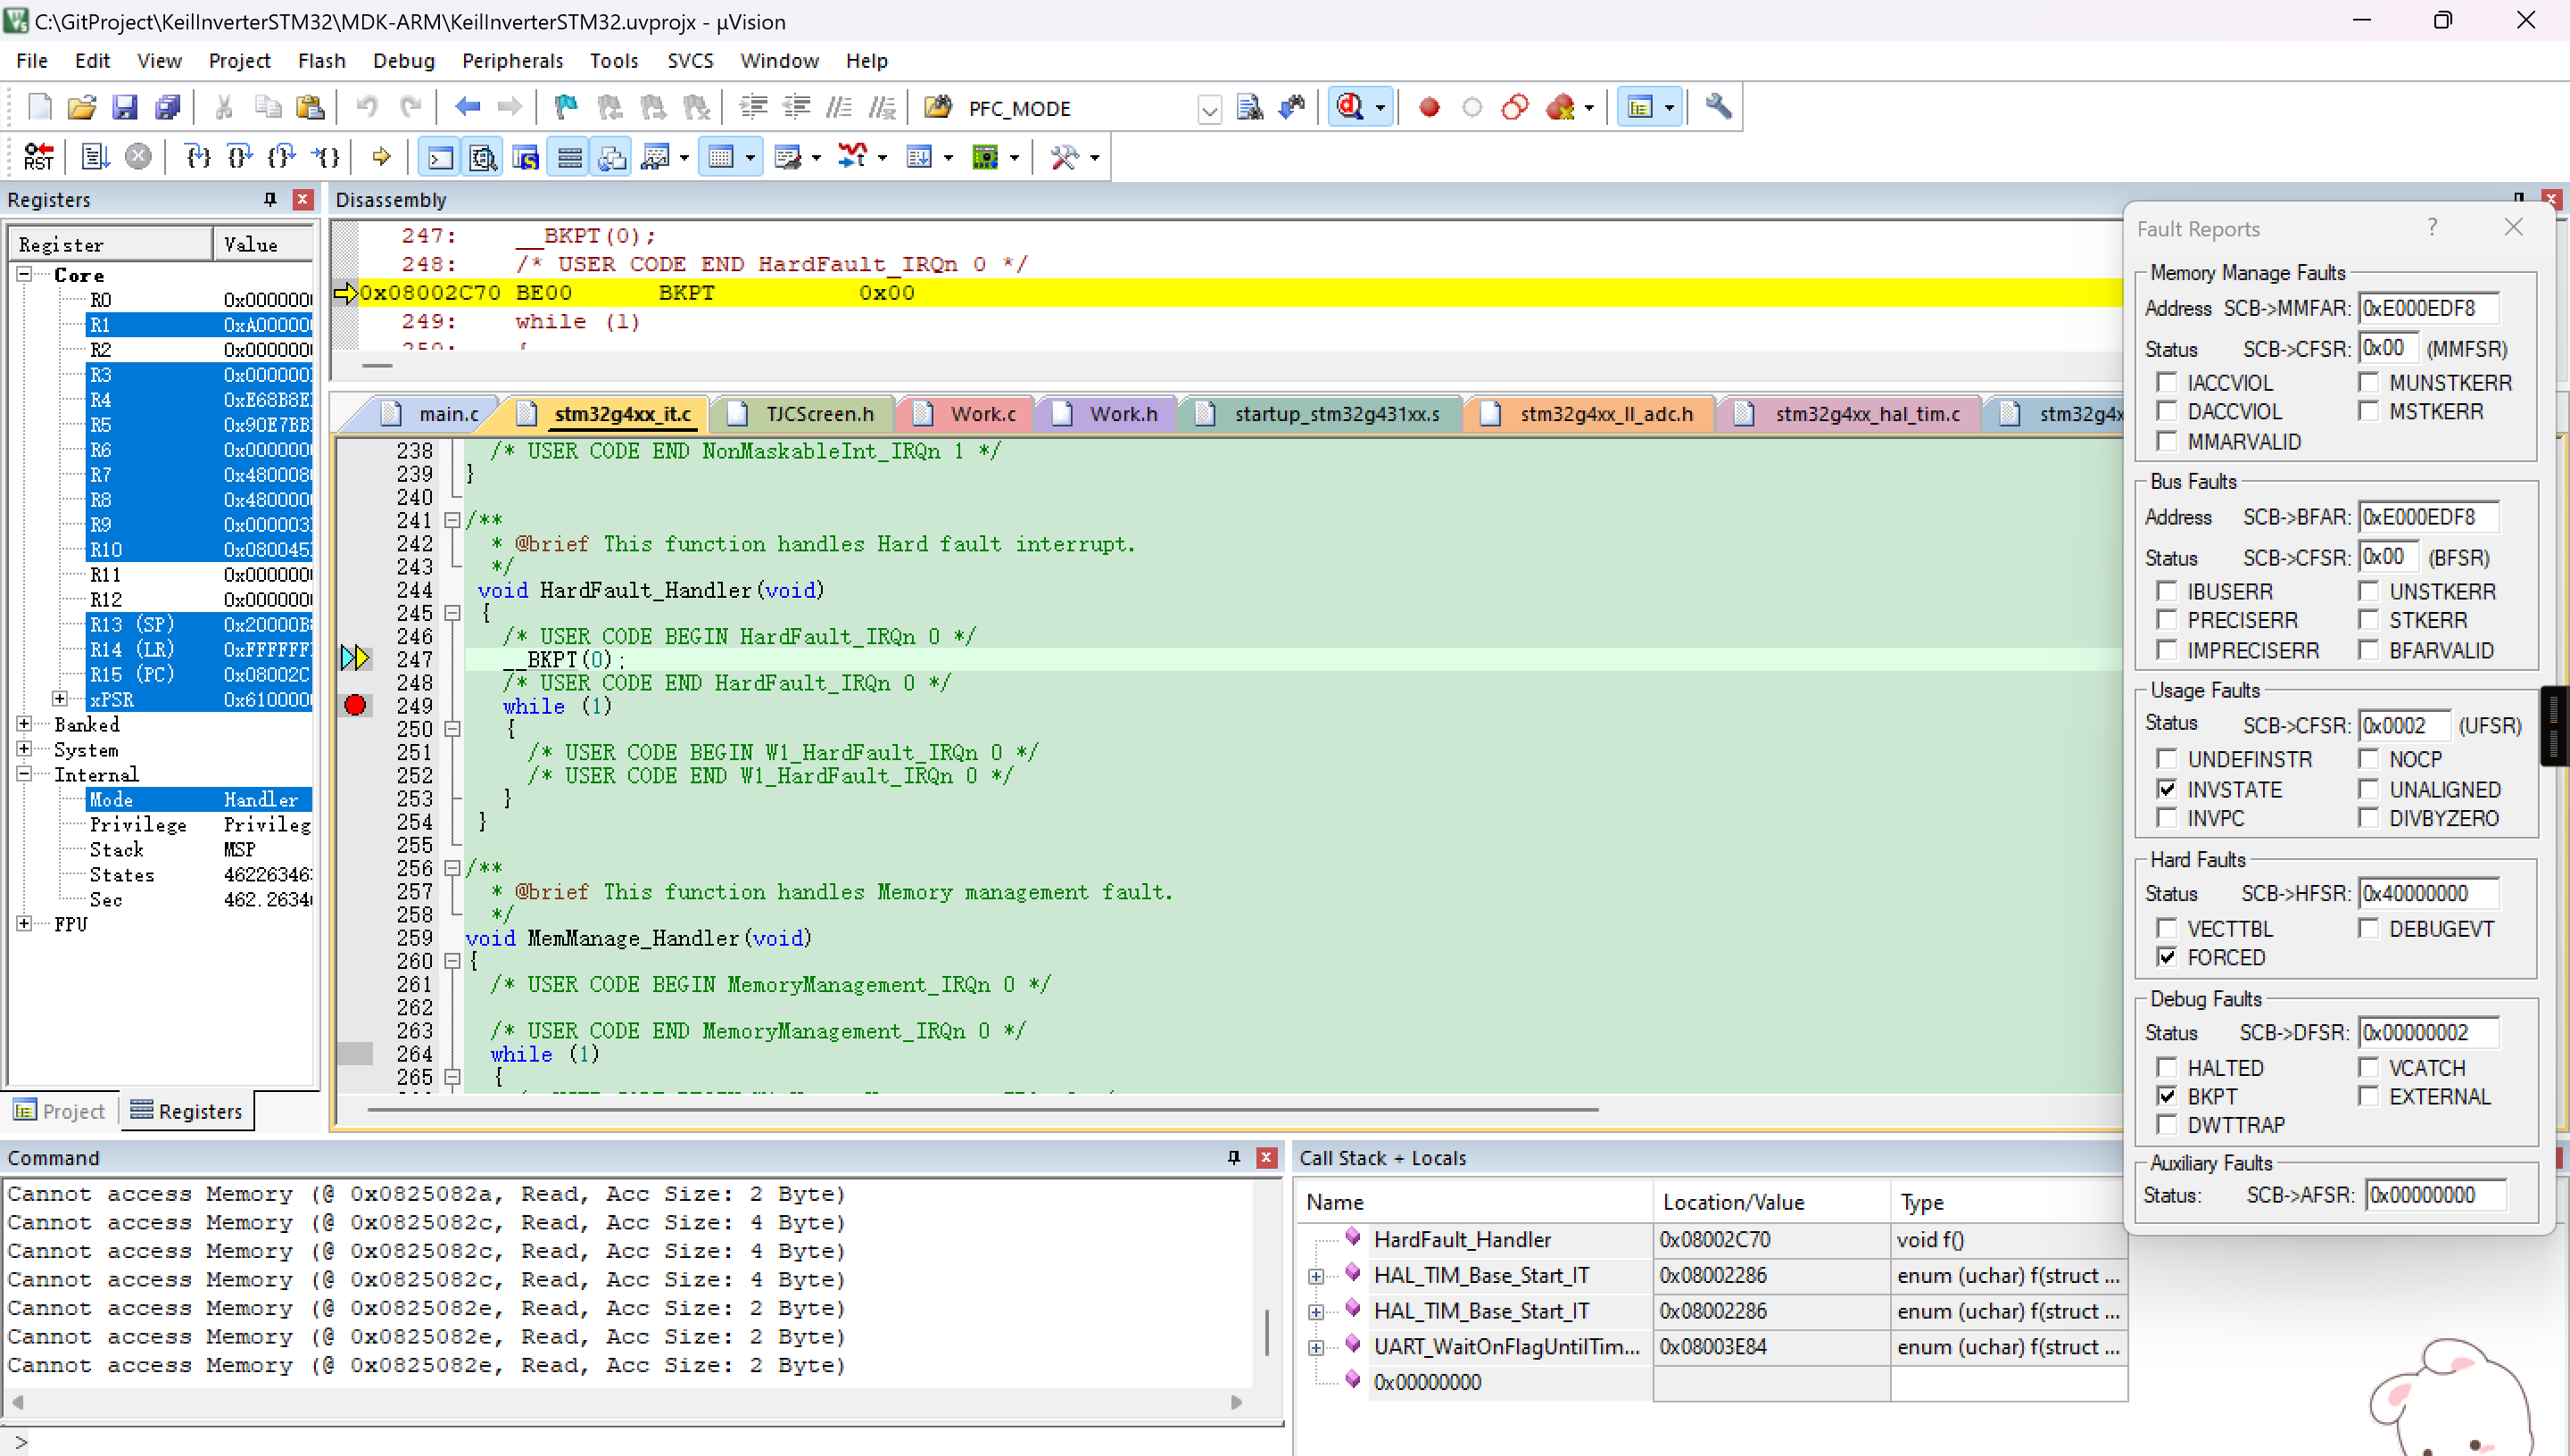Check the UNDEFINSTR usage fault checkbox

[x=2166, y=759]
